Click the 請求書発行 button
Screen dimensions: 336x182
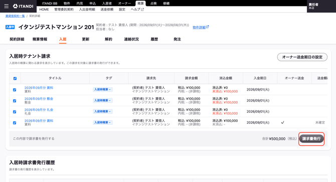coord(311,139)
